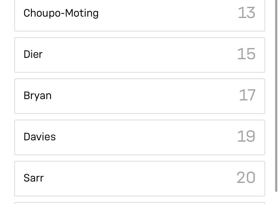Click the vertical scrollbar thumb
This screenshot has height=204, width=279.
[276, 95]
